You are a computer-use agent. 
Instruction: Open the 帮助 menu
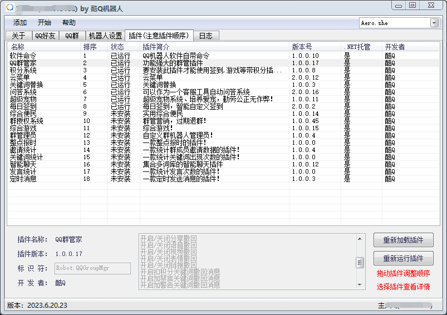coord(68,23)
